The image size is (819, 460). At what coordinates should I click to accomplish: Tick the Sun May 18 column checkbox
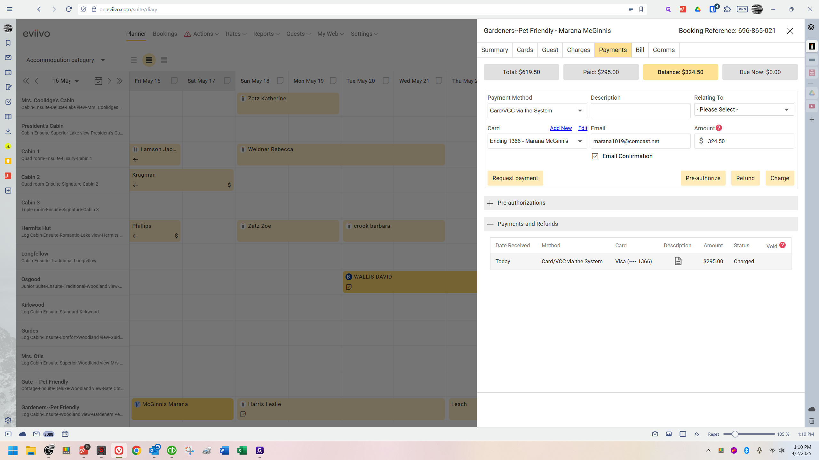pos(280,80)
